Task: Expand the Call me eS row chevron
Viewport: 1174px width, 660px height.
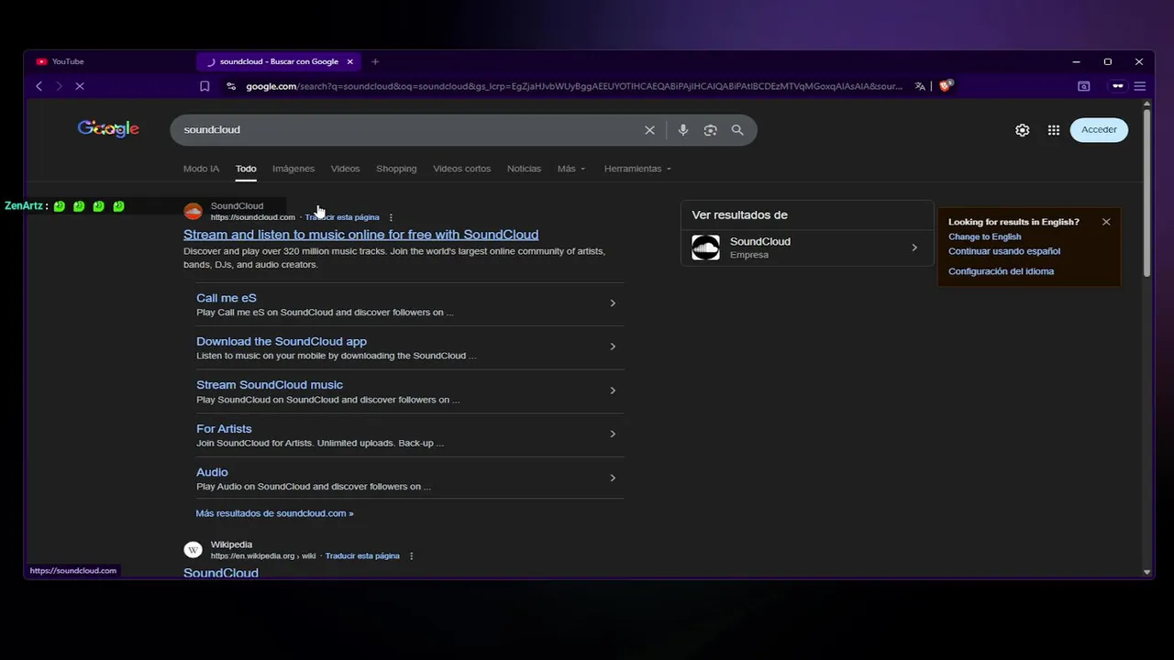Action: [613, 303]
